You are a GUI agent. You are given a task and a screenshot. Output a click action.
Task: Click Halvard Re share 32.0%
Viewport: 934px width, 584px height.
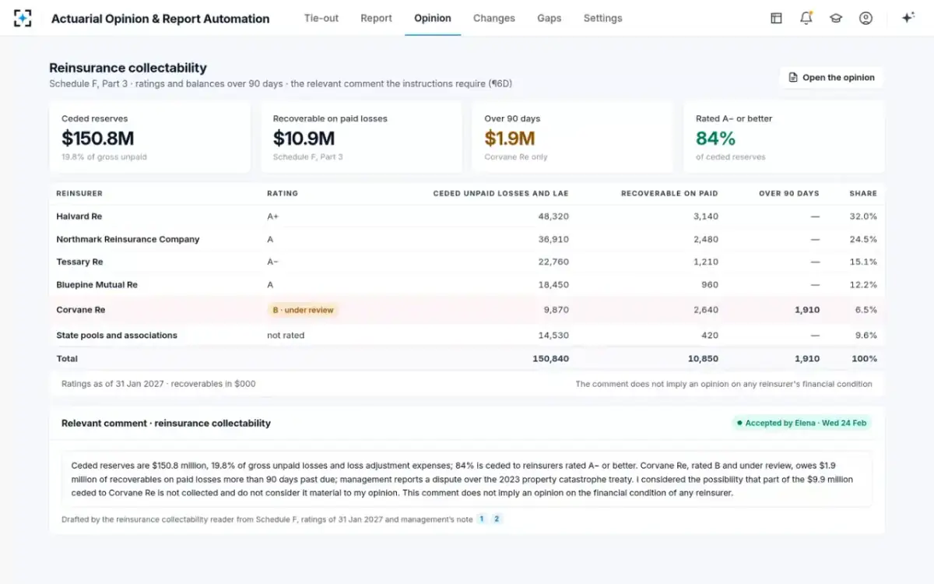[863, 216]
